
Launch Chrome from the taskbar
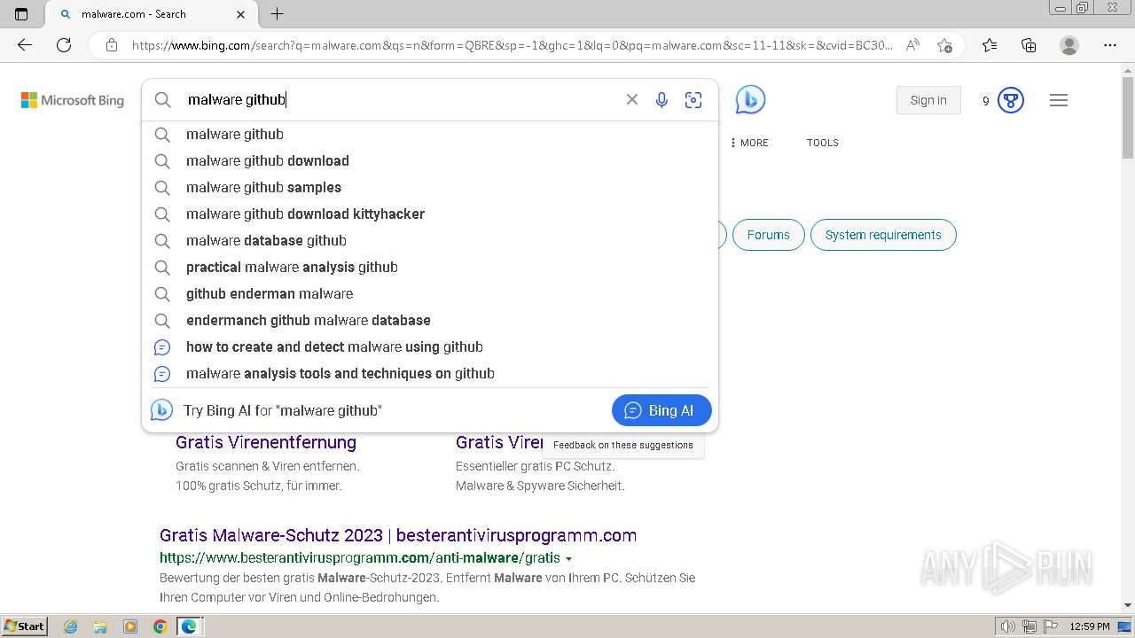(160, 626)
